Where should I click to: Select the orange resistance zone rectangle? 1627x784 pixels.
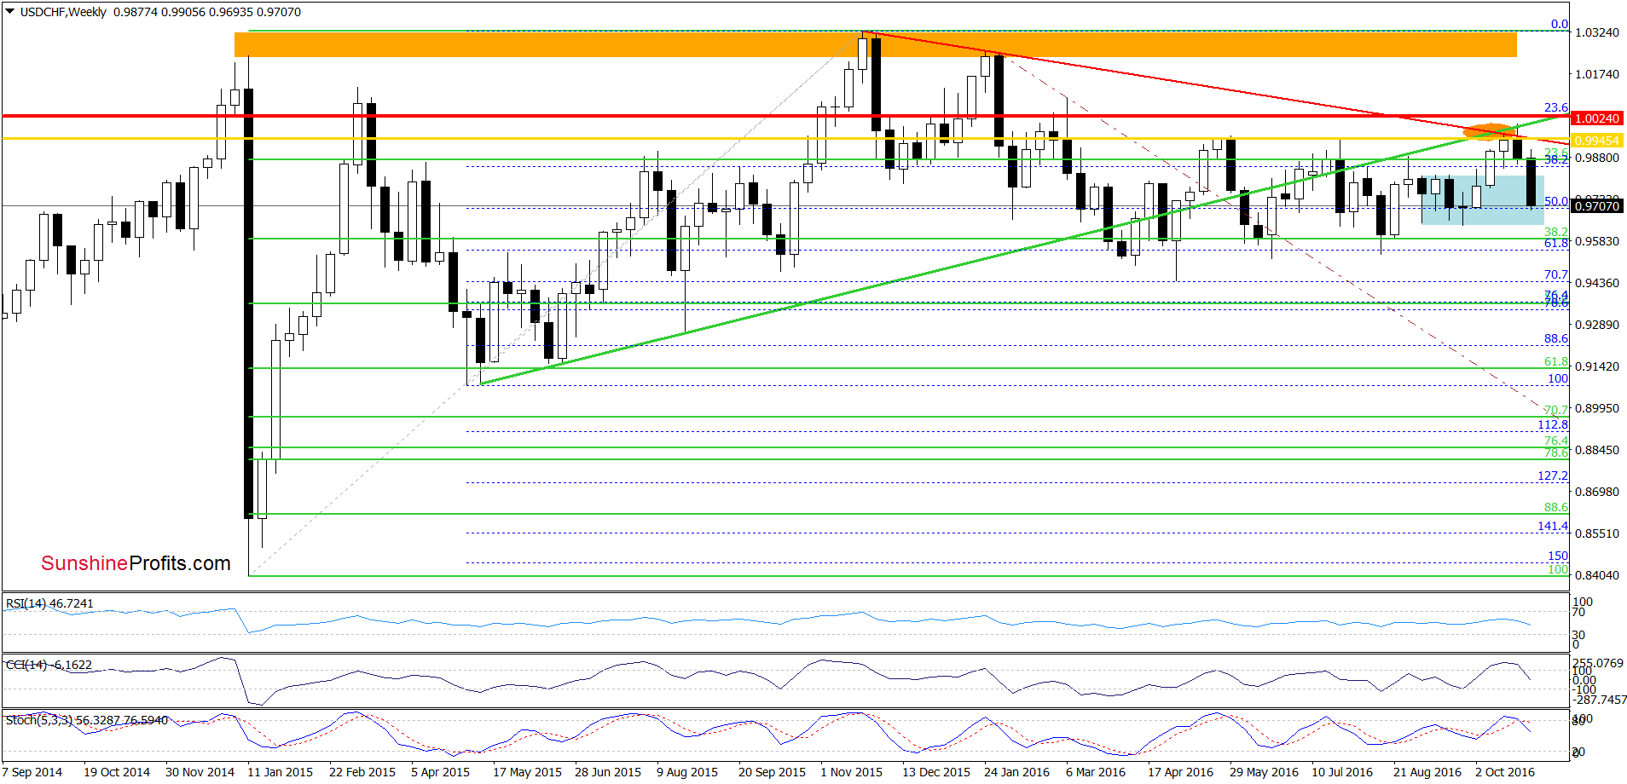click(x=876, y=44)
